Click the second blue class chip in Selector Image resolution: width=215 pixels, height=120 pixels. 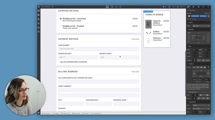[x=203, y=16]
